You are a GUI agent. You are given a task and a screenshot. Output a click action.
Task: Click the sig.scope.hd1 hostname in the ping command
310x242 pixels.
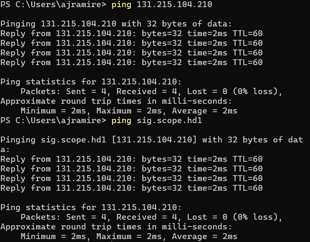click(169, 121)
